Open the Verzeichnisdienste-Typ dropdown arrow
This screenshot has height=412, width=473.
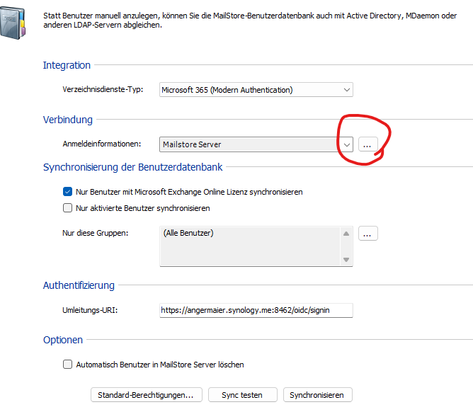[x=346, y=90]
